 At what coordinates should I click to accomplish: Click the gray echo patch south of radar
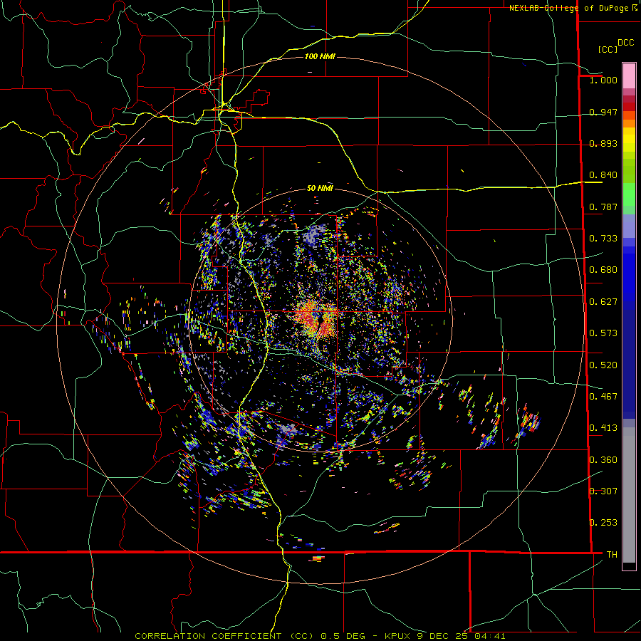pos(287,430)
